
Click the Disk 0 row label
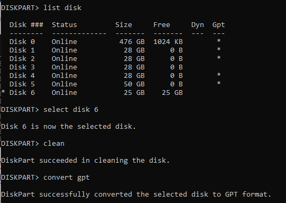pyautogui.click(x=22, y=42)
